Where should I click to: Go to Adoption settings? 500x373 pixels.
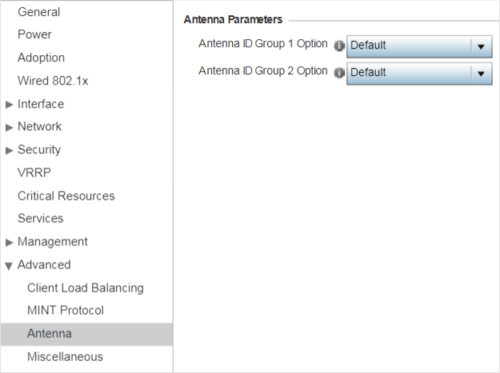pos(41,58)
